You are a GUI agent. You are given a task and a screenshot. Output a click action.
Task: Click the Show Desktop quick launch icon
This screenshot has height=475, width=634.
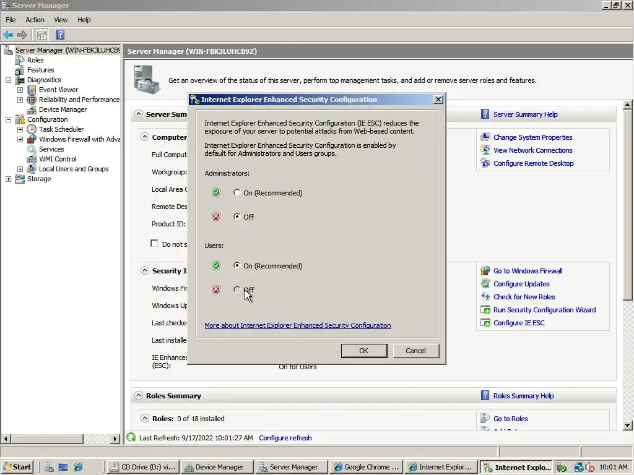(63, 468)
